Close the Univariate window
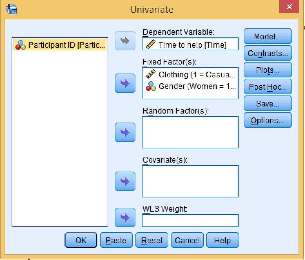The image size is (305, 260). (289, 7)
